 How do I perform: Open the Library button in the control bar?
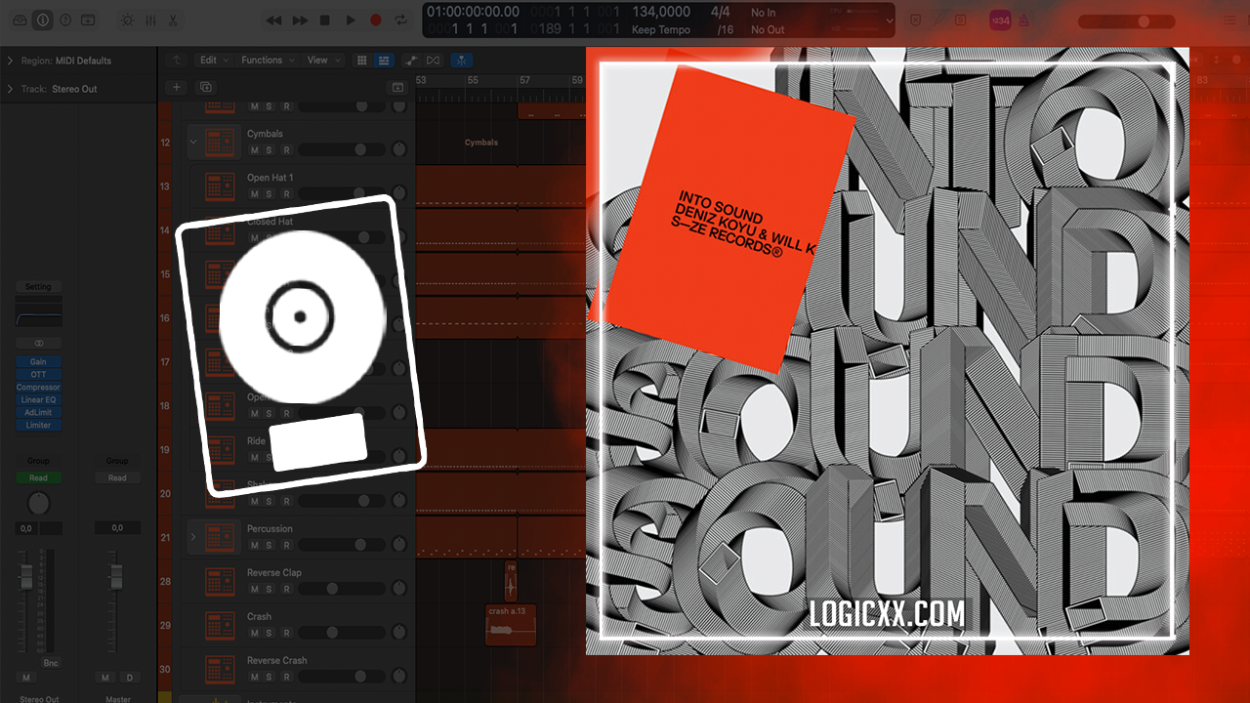(19, 20)
